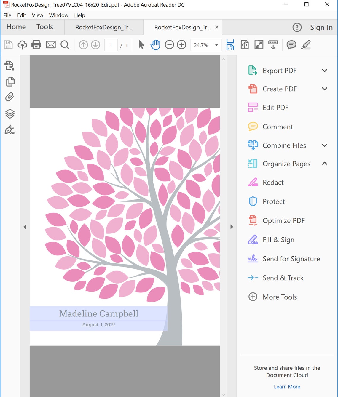Open the File menu
This screenshot has height=397, width=338.
7,15
